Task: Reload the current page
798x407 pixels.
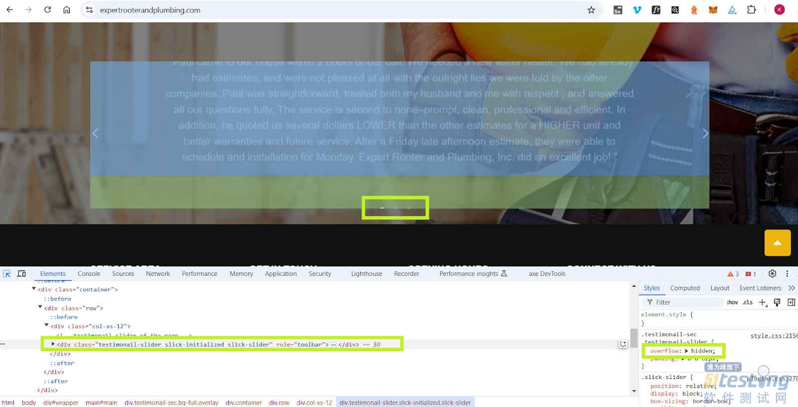Action: (47, 10)
